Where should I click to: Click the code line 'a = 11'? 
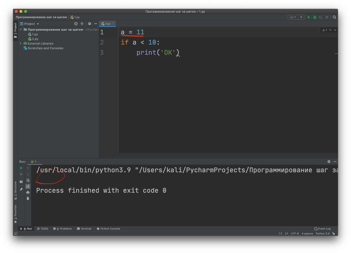133,32
